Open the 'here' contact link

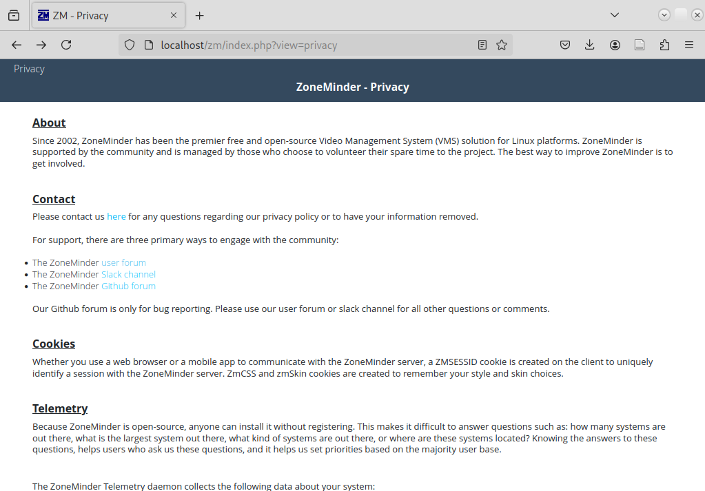pos(116,216)
